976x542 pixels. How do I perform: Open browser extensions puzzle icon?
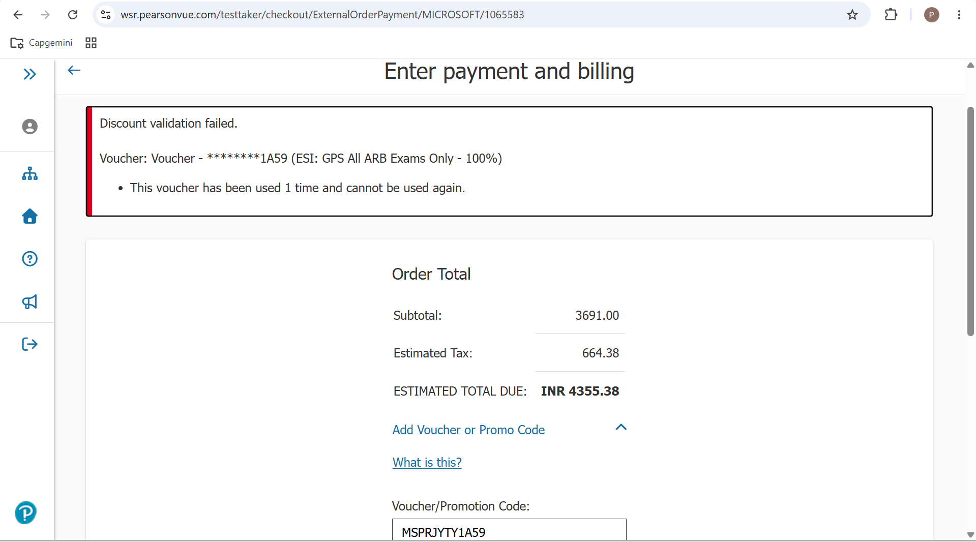pyautogui.click(x=891, y=15)
